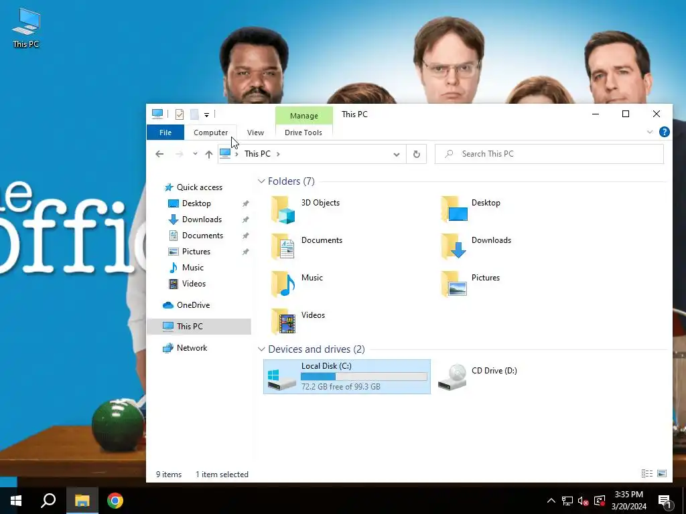Click the Manage contextual tab
This screenshot has height=514, width=686.
303,115
